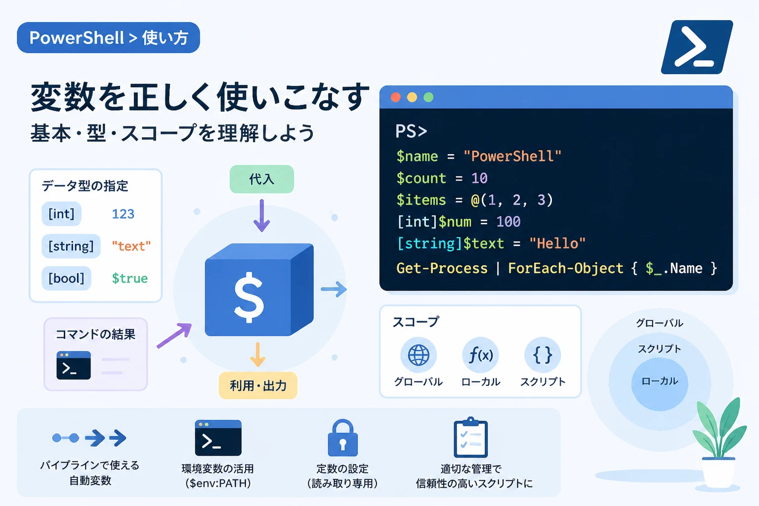Click the PS> prompt in the terminal

click(x=411, y=131)
